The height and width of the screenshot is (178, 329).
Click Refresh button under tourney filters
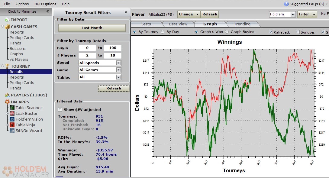pyautogui.click(x=114, y=88)
